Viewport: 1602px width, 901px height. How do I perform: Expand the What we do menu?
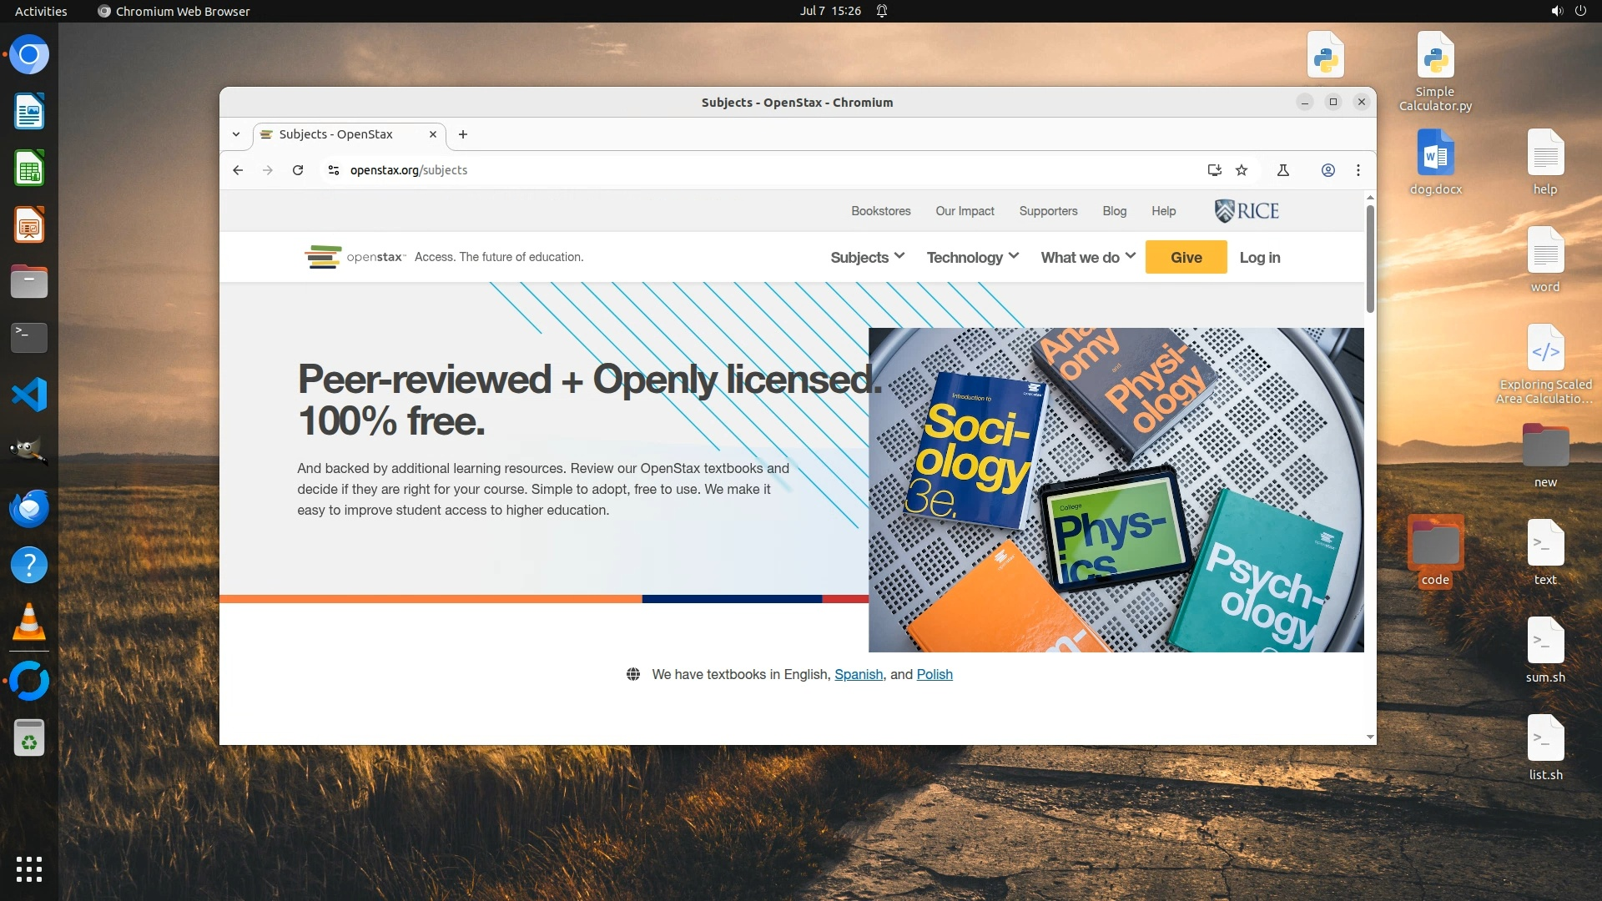1087,258
